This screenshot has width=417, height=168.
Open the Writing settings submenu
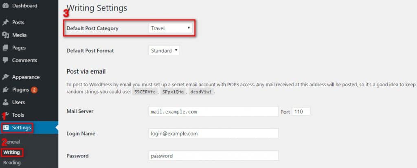coord(11,152)
